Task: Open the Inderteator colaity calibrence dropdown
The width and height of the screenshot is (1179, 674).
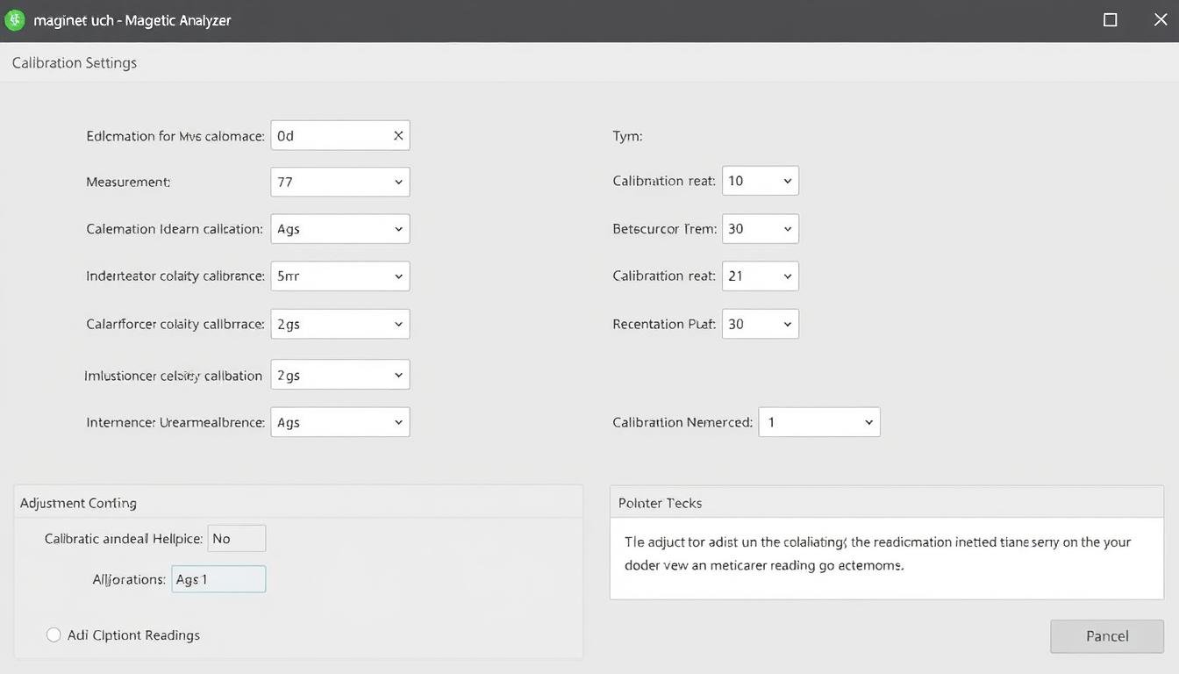Action: coord(339,276)
